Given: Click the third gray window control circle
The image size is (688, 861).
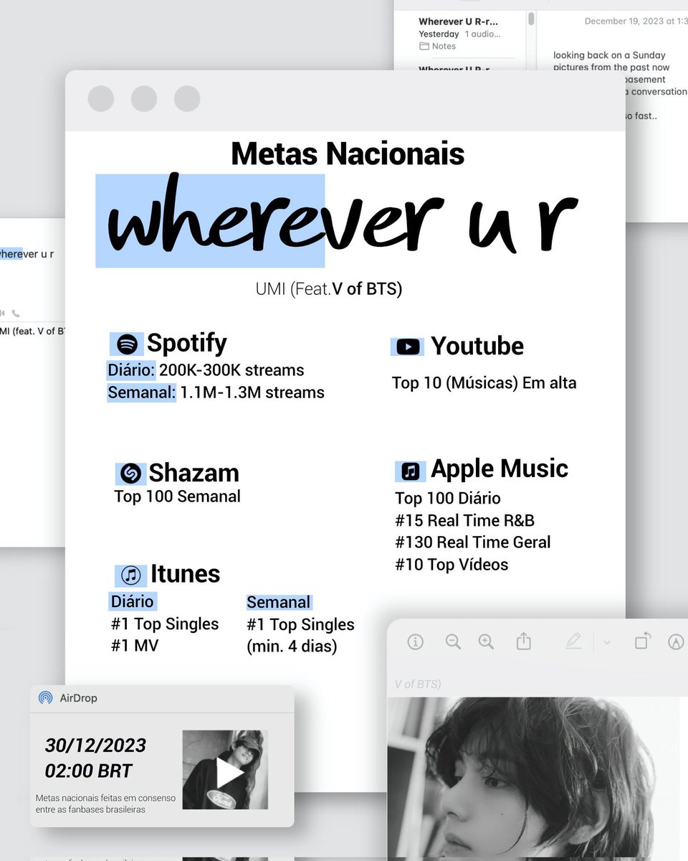Looking at the screenshot, I should click(x=187, y=98).
